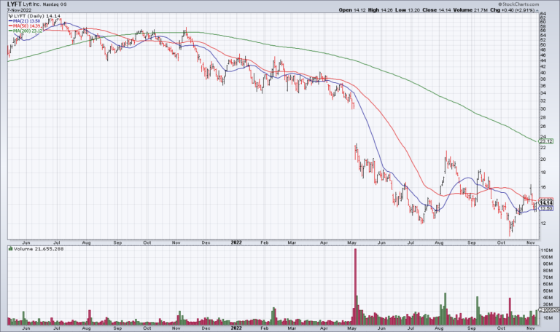
Task: Click the small up-triangle after the Chg value
Action: tap(537, 11)
